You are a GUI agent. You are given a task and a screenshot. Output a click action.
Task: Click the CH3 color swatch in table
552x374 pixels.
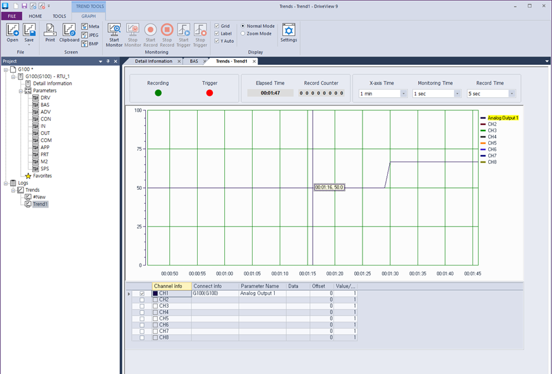click(155, 306)
